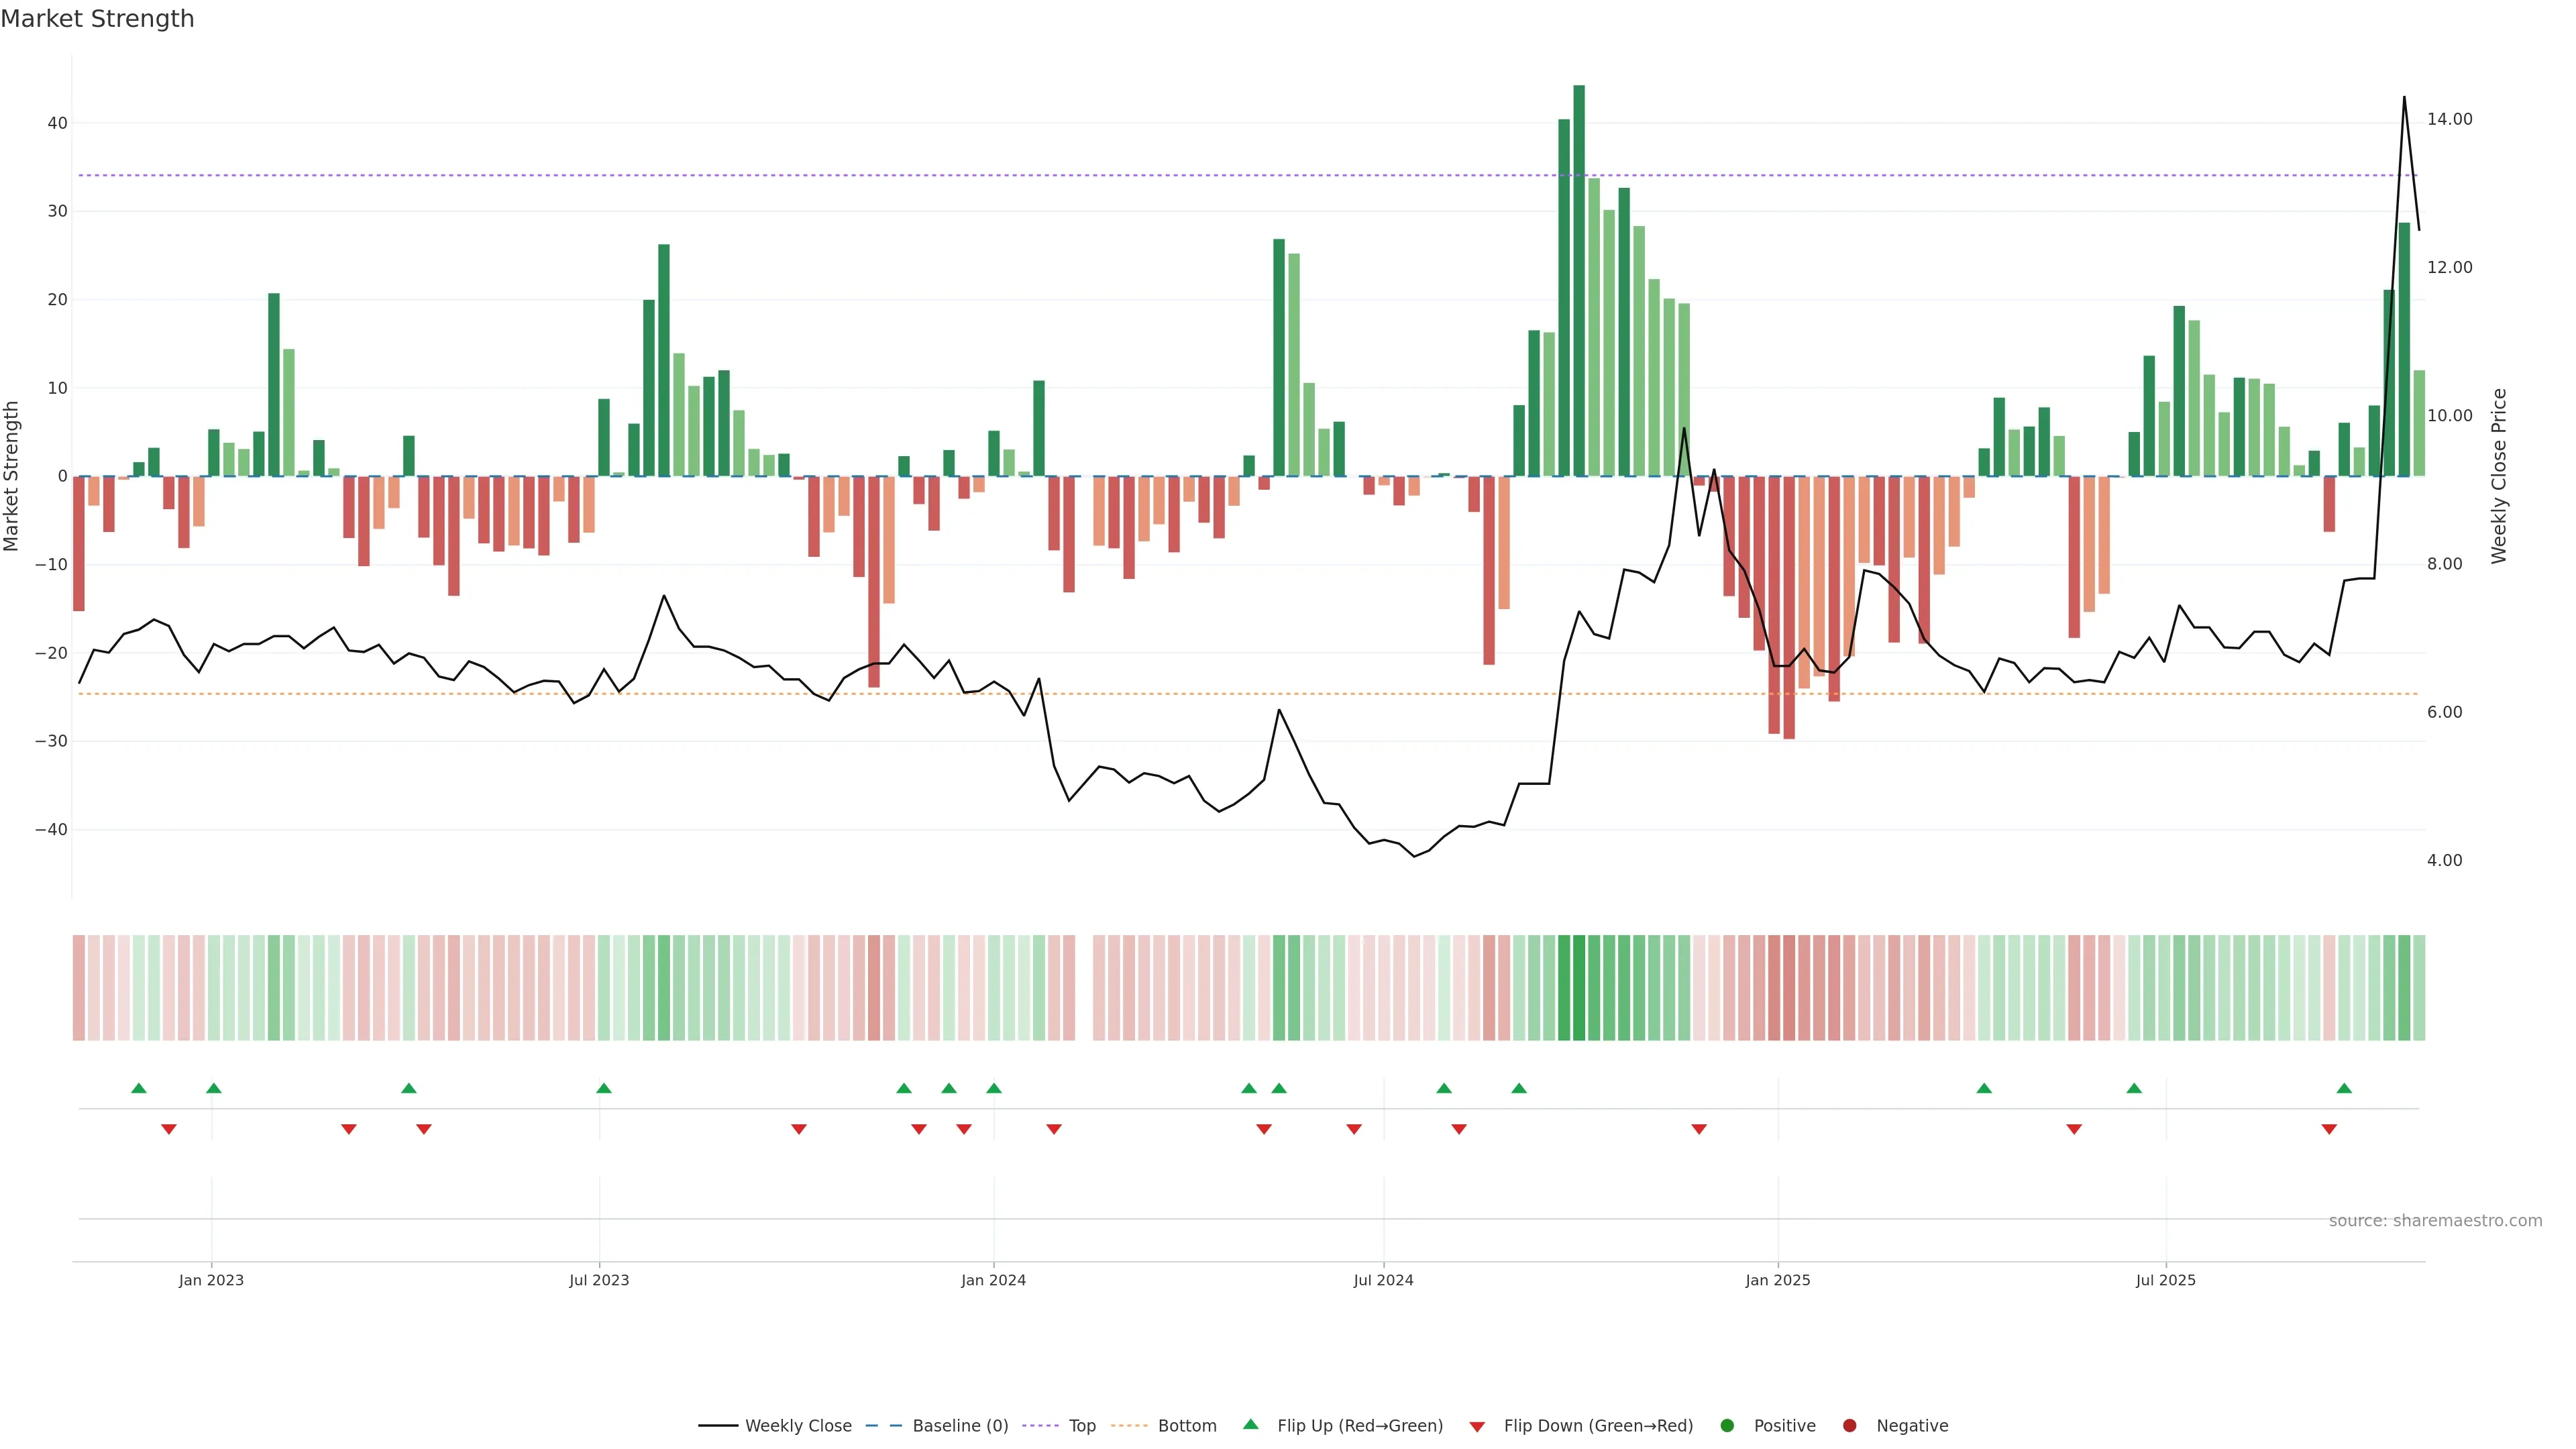This screenshot has width=2576, height=1449.
Task: Click the first red flip-down triangle marker
Action: tap(169, 1129)
